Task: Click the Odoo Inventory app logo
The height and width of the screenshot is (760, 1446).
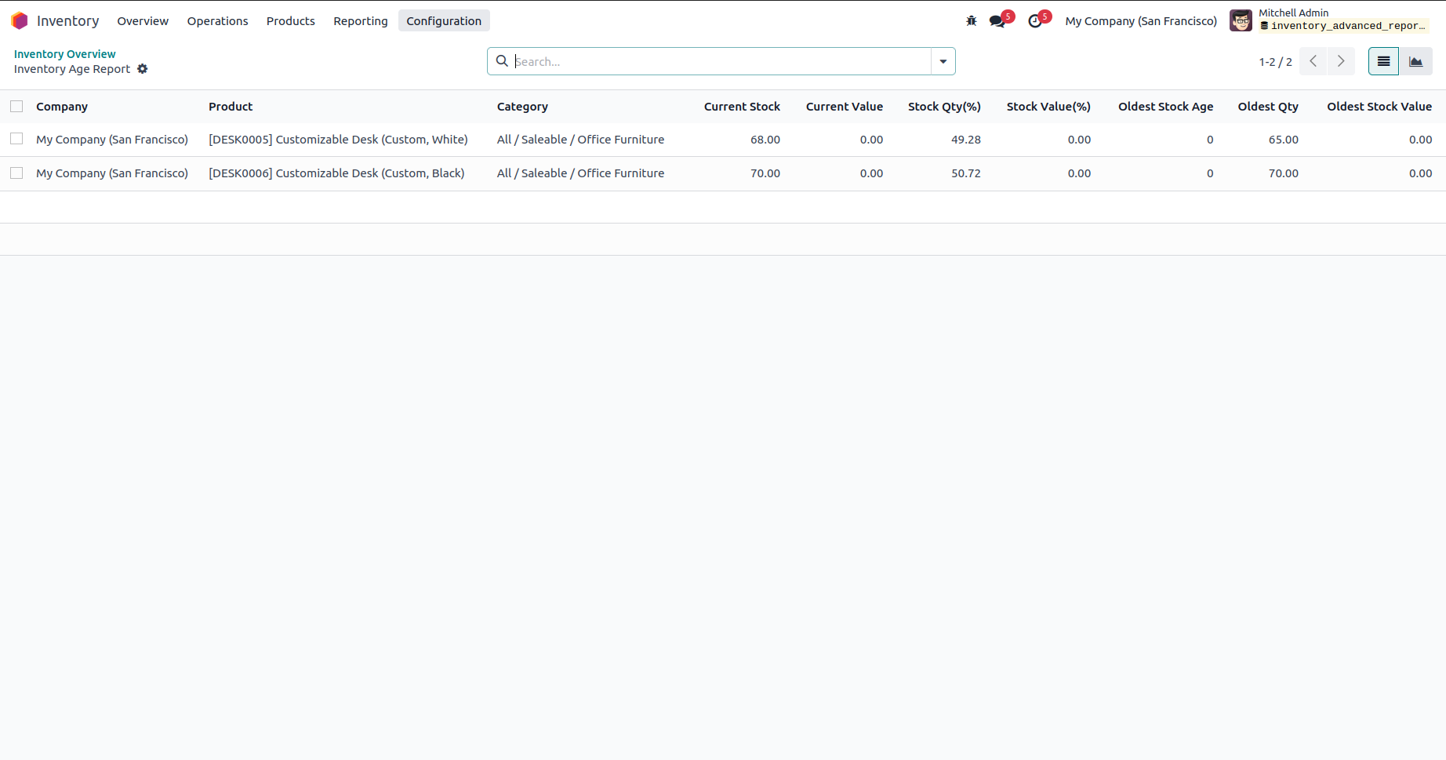Action: pos(20,21)
